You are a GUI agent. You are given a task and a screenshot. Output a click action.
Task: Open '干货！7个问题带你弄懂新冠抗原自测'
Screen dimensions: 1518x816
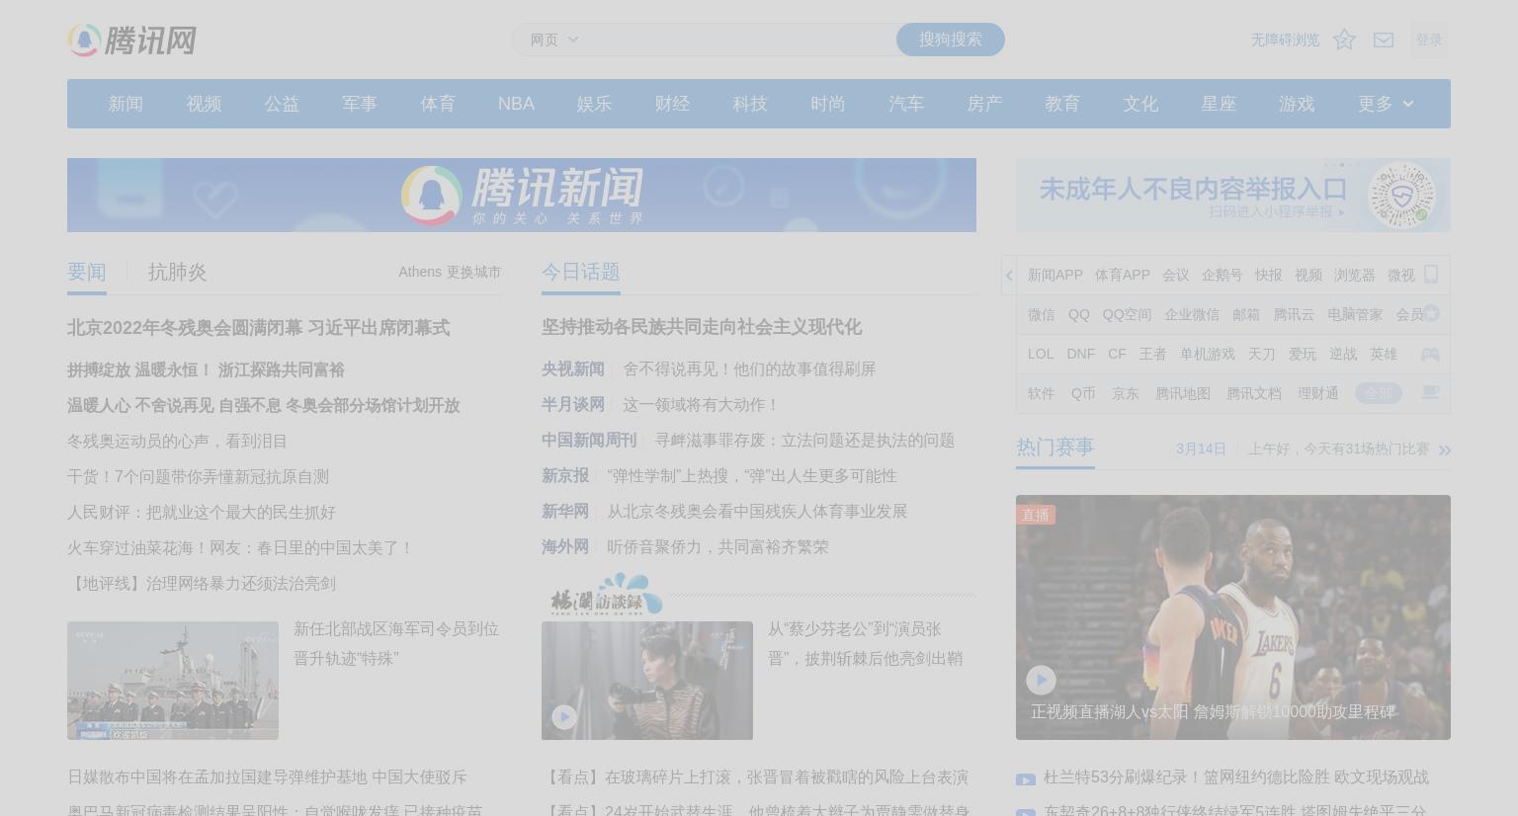(198, 476)
